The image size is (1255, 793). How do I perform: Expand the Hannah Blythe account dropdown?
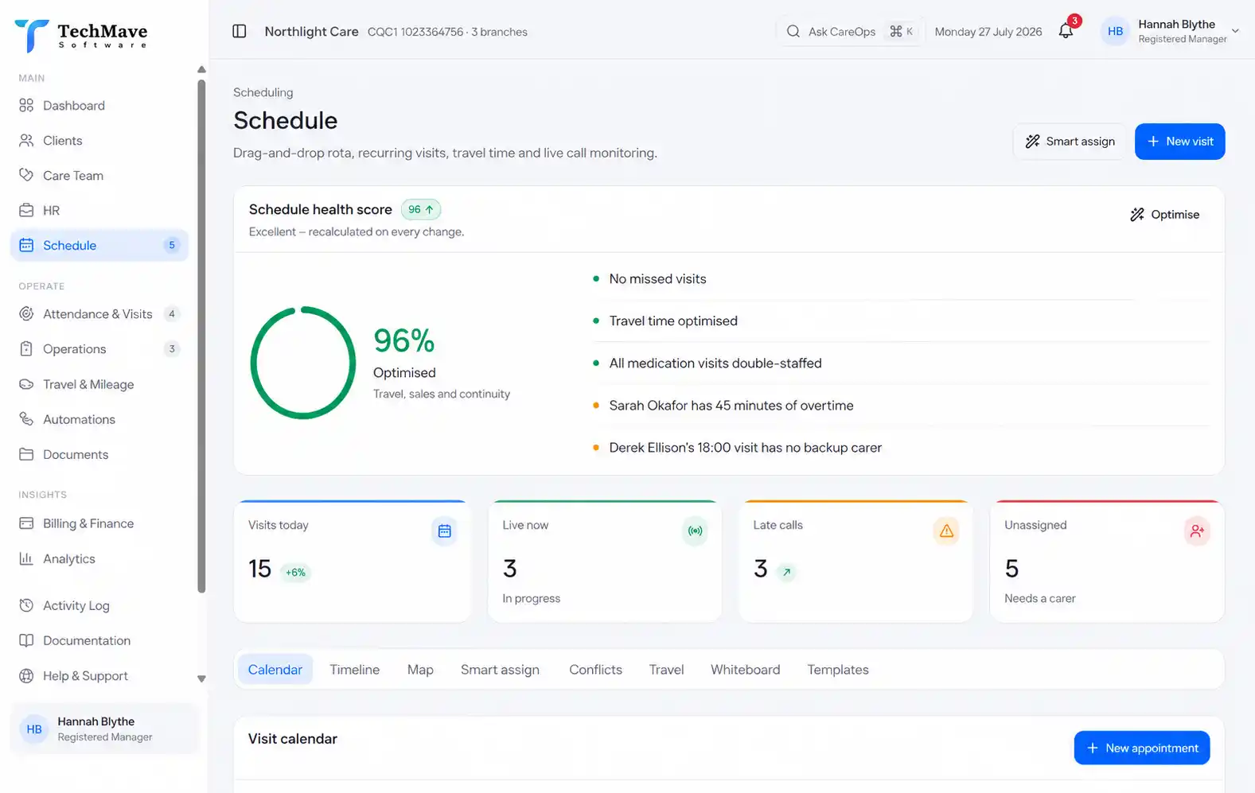1235,31
